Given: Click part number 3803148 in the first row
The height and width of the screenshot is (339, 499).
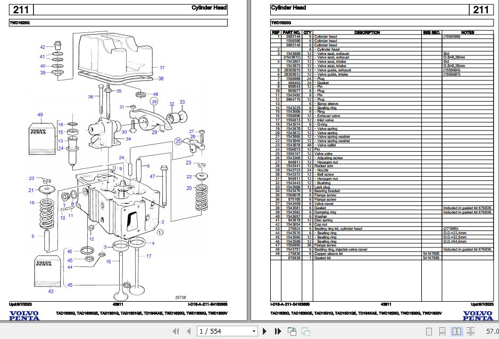Looking at the screenshot, I should (x=293, y=37).
